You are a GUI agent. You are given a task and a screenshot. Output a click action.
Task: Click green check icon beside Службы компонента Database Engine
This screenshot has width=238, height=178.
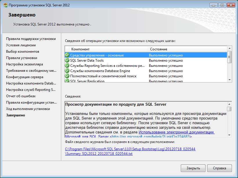(x=67, y=71)
